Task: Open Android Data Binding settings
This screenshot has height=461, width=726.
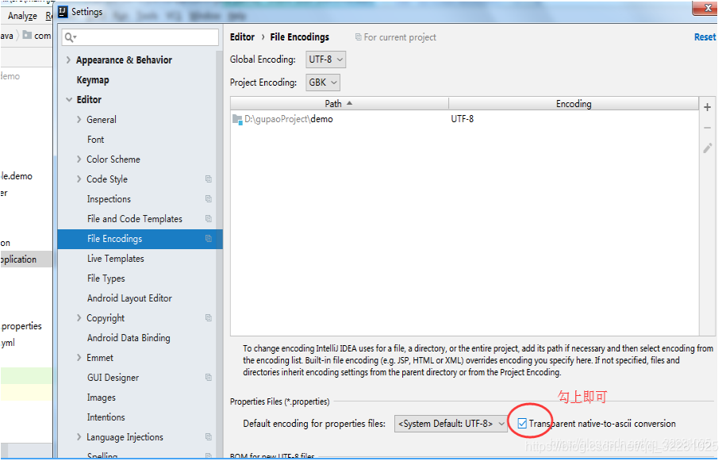Action: pos(129,338)
